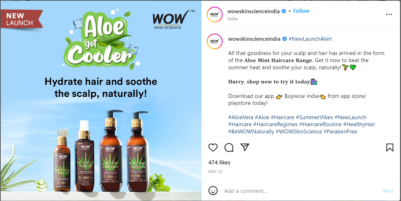Like the post with the heart icon
401x201 pixels.
pyautogui.click(x=213, y=148)
